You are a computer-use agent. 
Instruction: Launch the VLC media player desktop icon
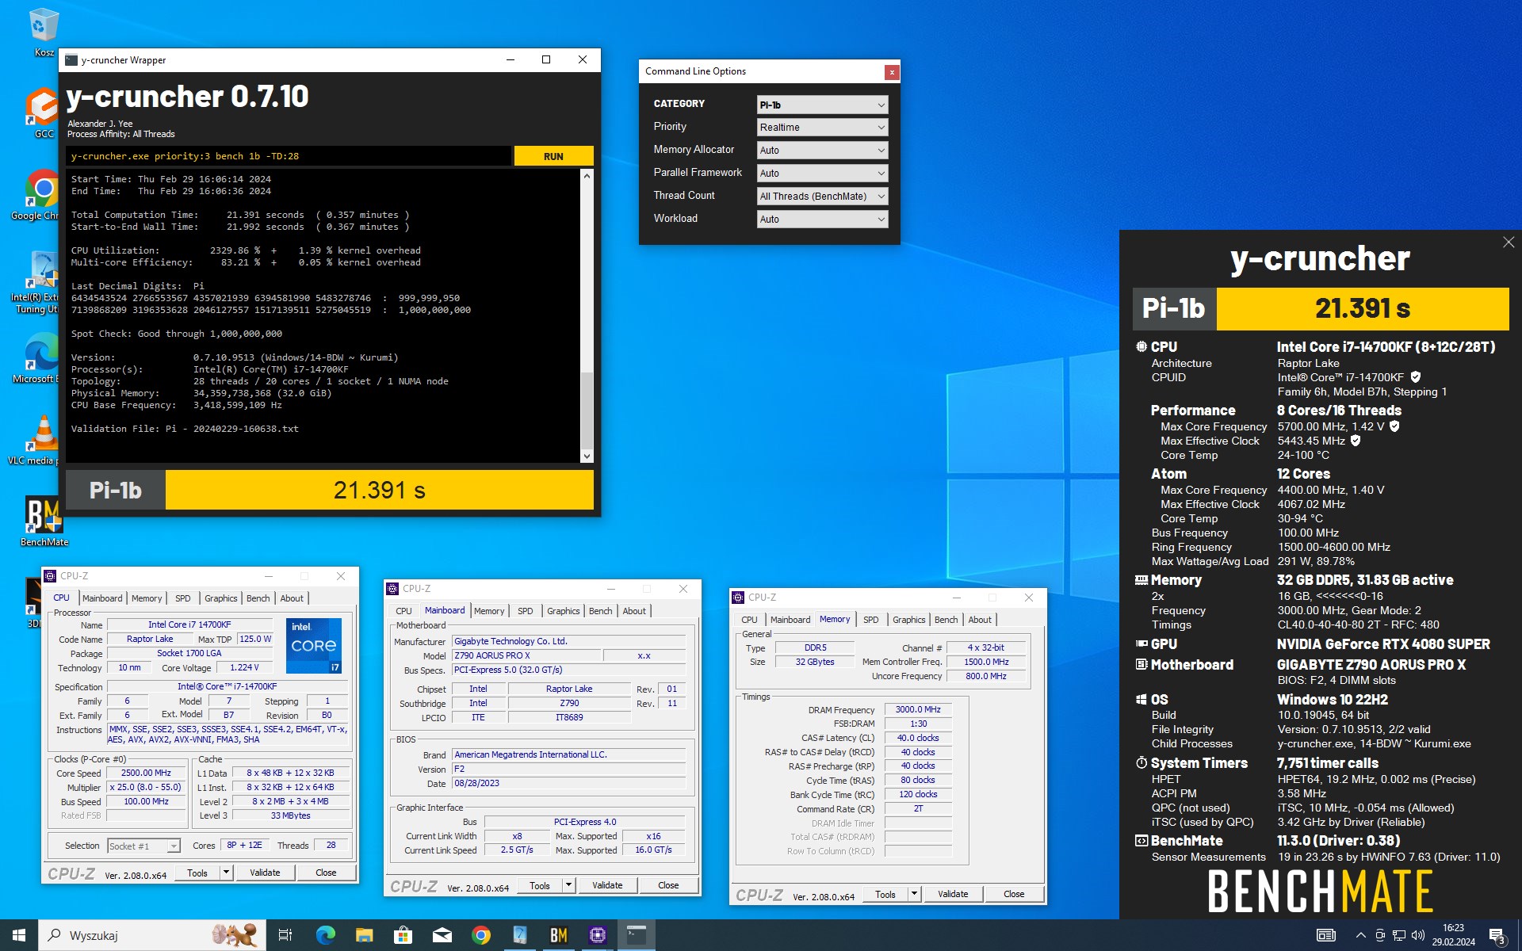(43, 440)
